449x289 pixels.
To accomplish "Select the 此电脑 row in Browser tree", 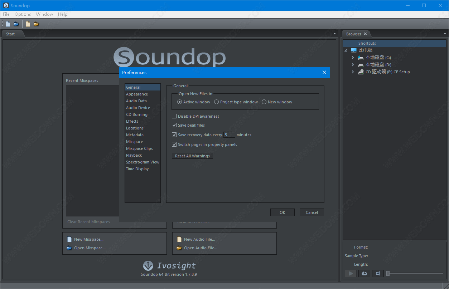I will (395, 50).
